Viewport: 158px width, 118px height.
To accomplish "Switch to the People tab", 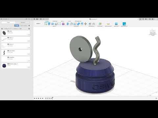I will pyautogui.click(x=23, y=22).
